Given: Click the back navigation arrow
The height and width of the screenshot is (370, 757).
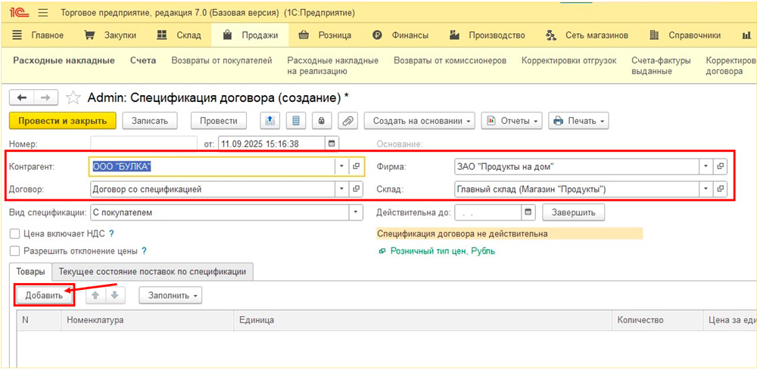Looking at the screenshot, I should click(22, 97).
